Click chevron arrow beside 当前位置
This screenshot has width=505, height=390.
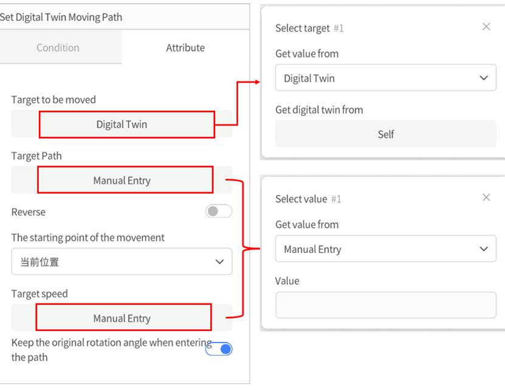point(219,262)
